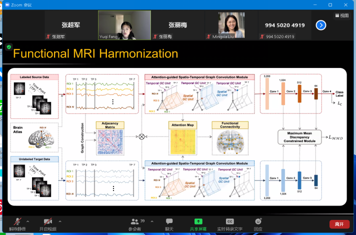The image size is (356, 235).
Task: Click the red Leave button (离开)
Action: coord(339,224)
